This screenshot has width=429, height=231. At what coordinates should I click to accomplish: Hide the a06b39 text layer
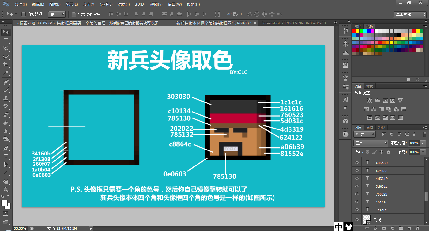point(356,163)
